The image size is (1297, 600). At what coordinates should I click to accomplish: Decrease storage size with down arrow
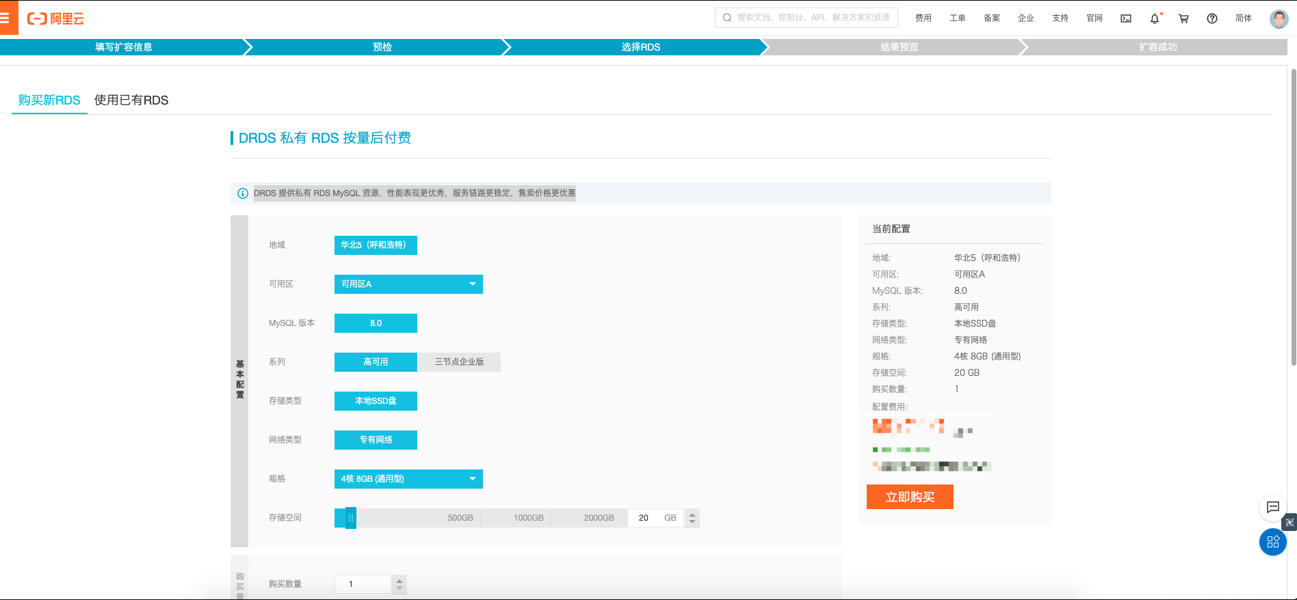(x=692, y=523)
